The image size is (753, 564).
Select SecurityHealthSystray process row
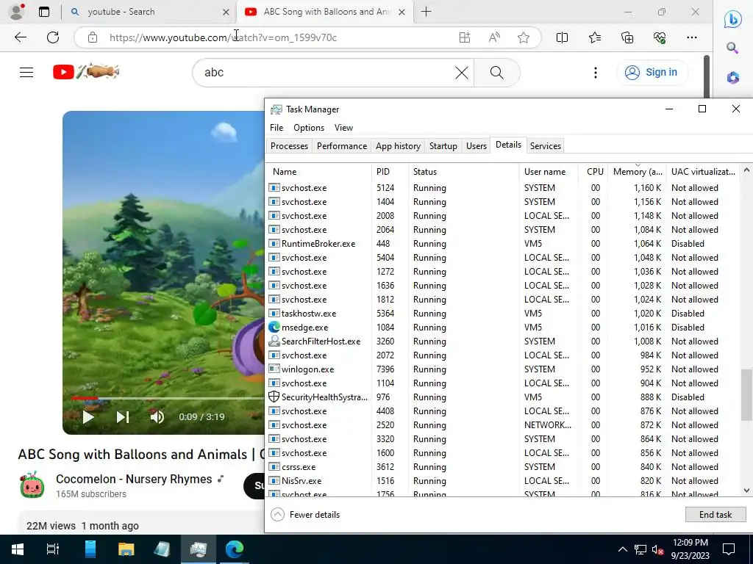(503, 397)
